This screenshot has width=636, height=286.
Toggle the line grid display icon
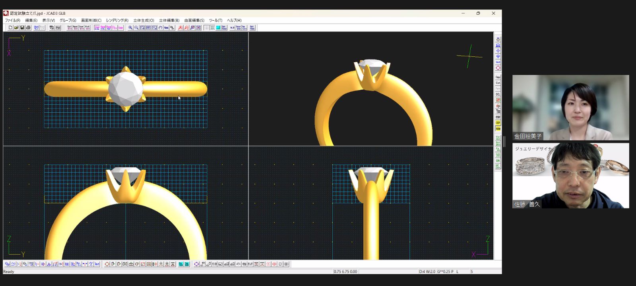point(206,28)
